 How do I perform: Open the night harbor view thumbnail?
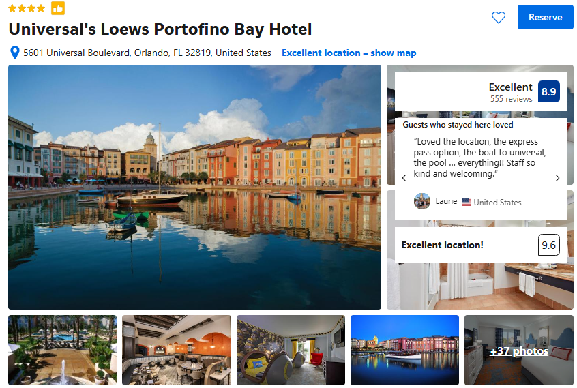click(404, 350)
